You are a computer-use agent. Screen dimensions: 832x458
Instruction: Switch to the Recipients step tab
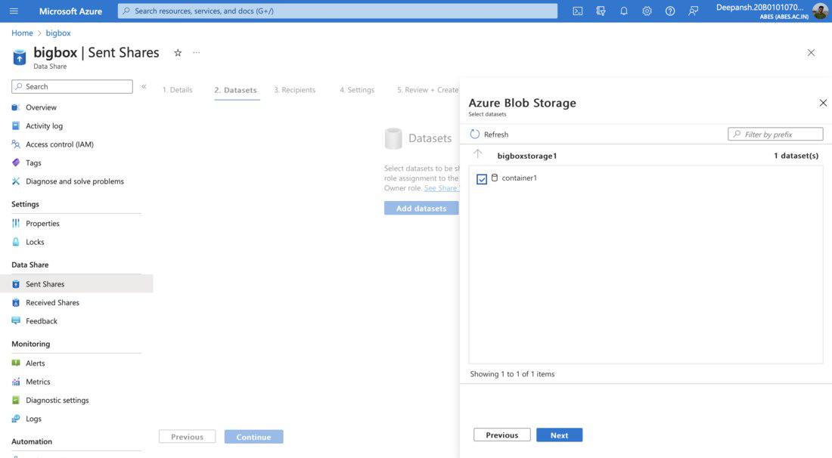click(294, 90)
